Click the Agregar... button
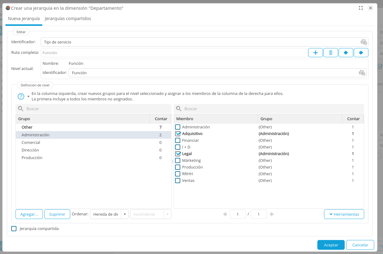Viewport: 383px width, 254px height. (29, 214)
